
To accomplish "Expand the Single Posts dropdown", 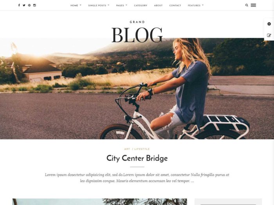I will (x=99, y=5).
